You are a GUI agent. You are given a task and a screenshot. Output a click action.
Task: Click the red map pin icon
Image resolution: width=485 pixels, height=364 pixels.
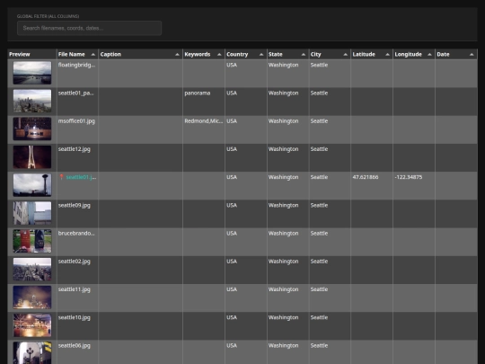click(x=61, y=177)
